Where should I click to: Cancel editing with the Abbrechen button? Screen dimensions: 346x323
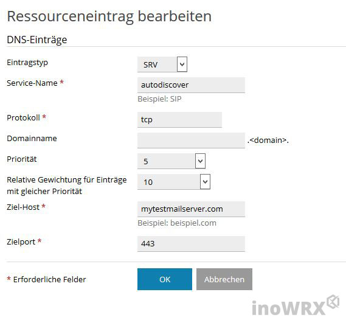pos(224,279)
